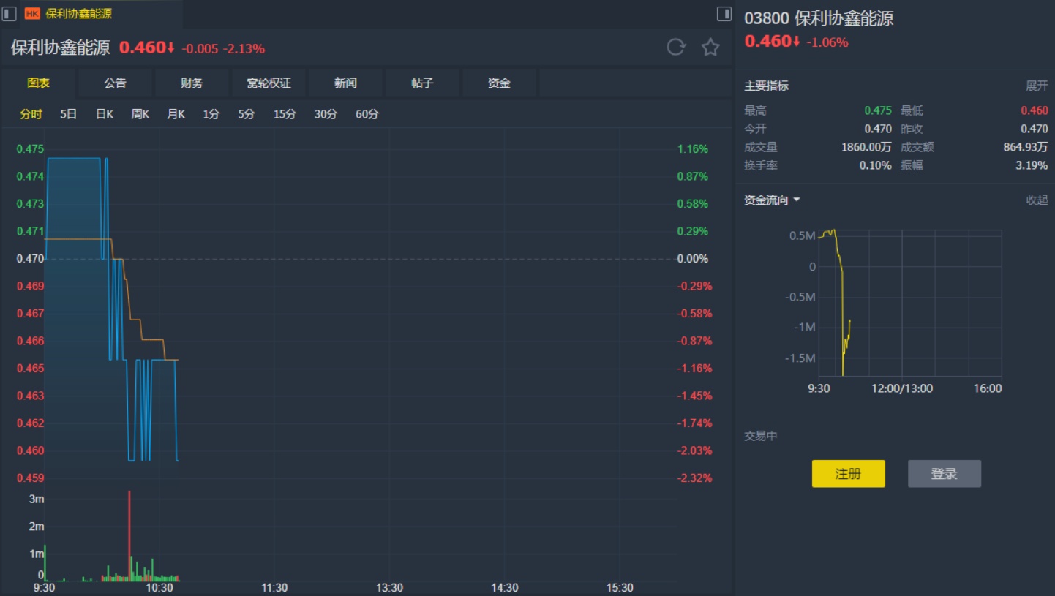Open the 财务 tab
The image size is (1055, 596).
(x=192, y=83)
